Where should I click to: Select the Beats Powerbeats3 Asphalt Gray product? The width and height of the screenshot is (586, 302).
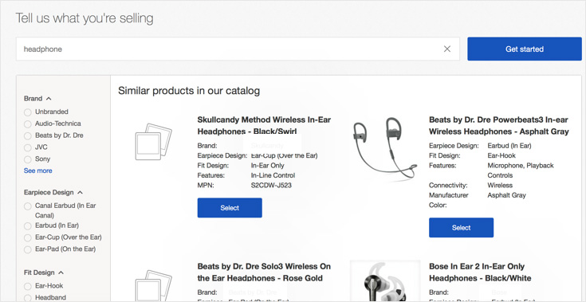pyautogui.click(x=461, y=227)
